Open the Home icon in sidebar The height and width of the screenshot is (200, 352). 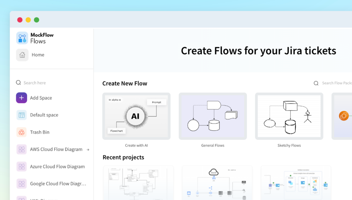(x=22, y=55)
